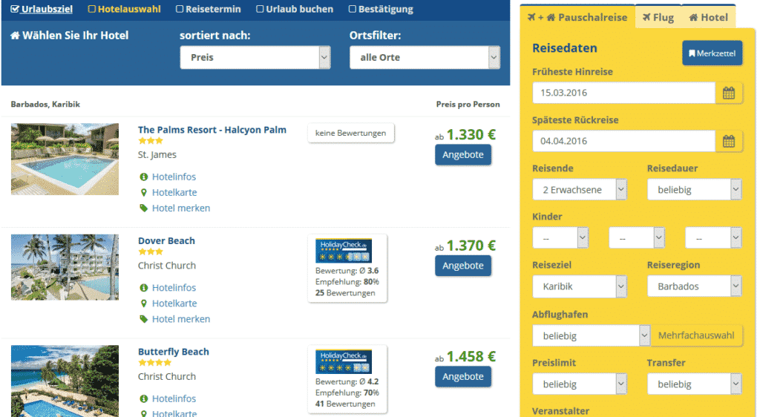Click the home icon next to Wählen Sie Ihr Hotel
Screen dimensions: 760x417
[15, 36]
